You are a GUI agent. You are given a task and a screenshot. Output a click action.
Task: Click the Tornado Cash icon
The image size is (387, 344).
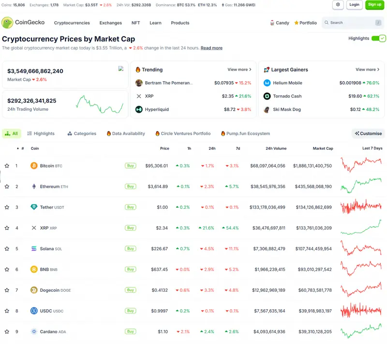[267, 96]
